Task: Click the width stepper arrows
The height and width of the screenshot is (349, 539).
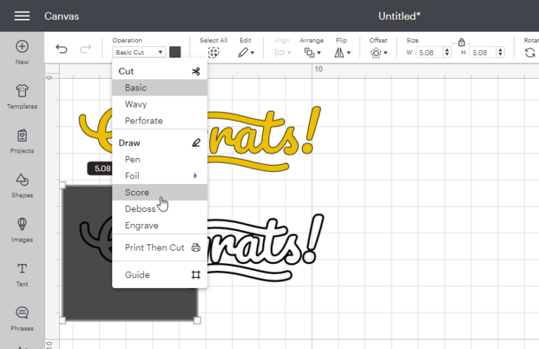Action: (x=447, y=53)
